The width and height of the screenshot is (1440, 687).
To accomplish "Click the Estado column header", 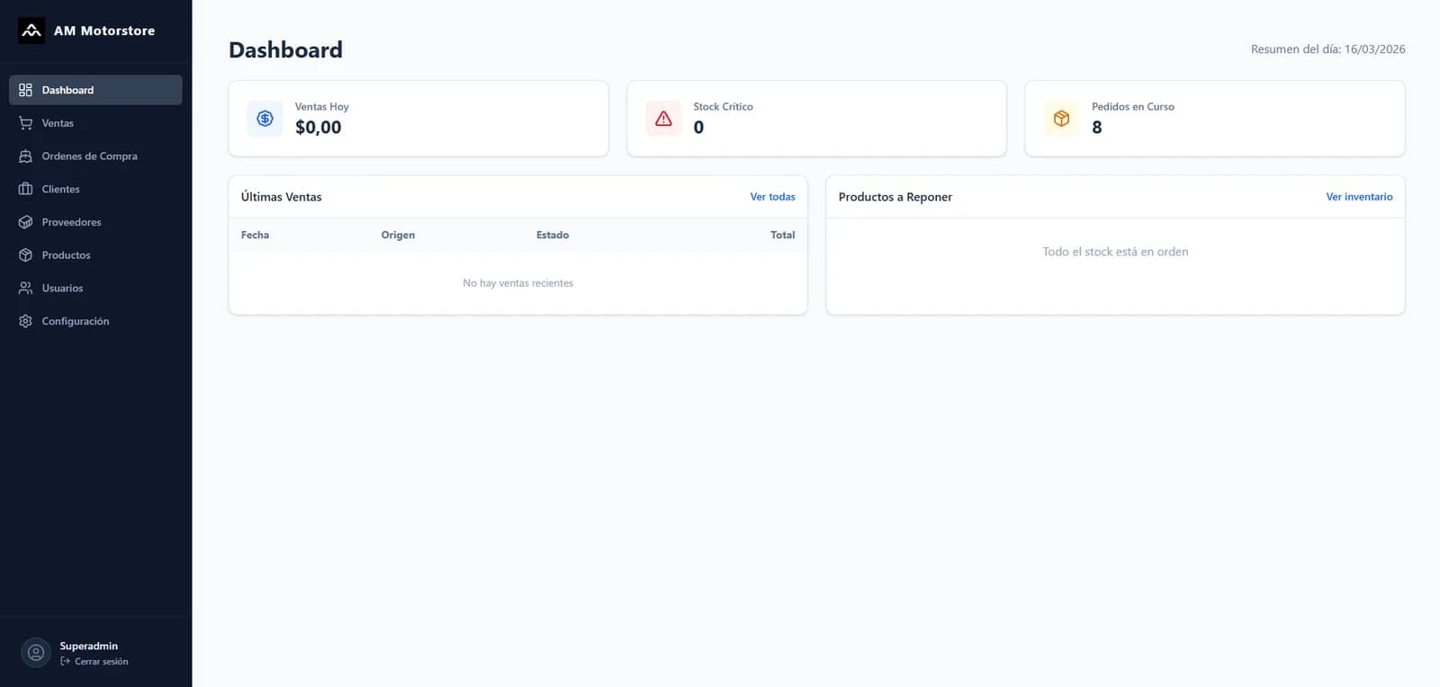I will [553, 235].
